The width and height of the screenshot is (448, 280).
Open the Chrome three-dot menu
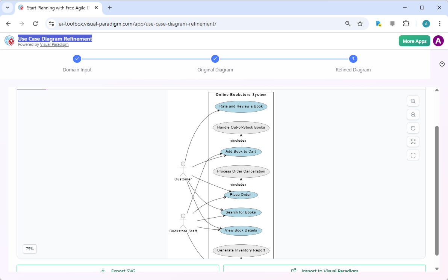[x=440, y=23]
